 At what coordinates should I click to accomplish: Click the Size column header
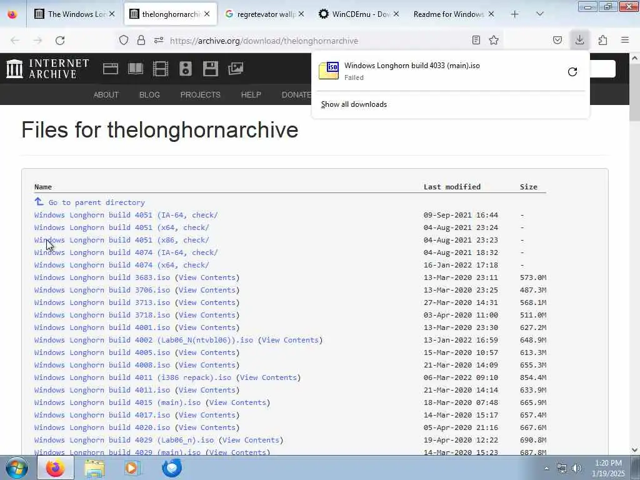click(x=529, y=187)
